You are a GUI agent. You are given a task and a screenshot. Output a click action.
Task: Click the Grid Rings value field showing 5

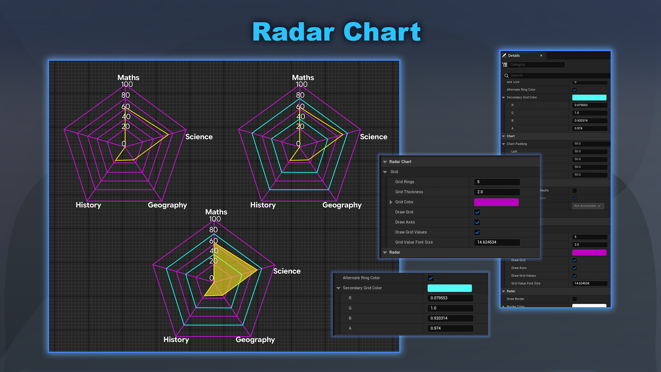click(x=497, y=182)
